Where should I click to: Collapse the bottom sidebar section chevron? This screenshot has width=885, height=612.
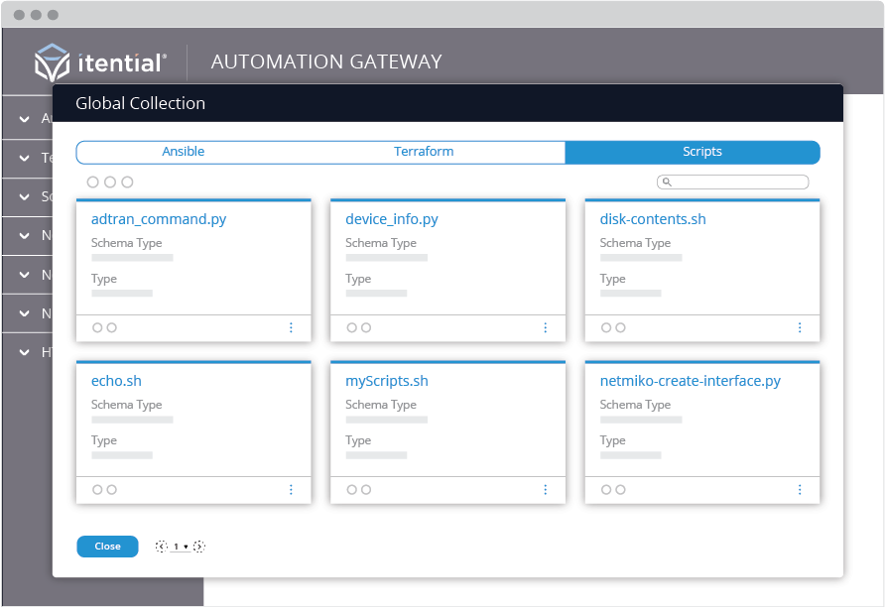pyautogui.click(x=25, y=351)
